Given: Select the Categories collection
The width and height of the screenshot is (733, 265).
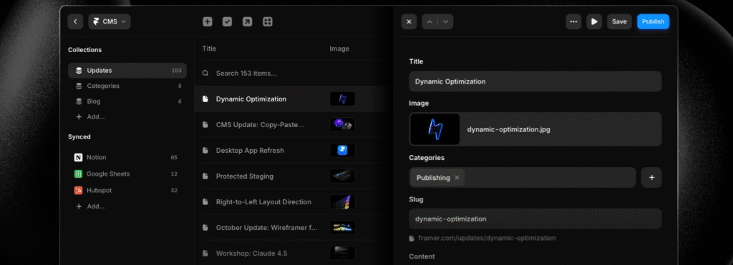Looking at the screenshot, I should [x=127, y=86].
